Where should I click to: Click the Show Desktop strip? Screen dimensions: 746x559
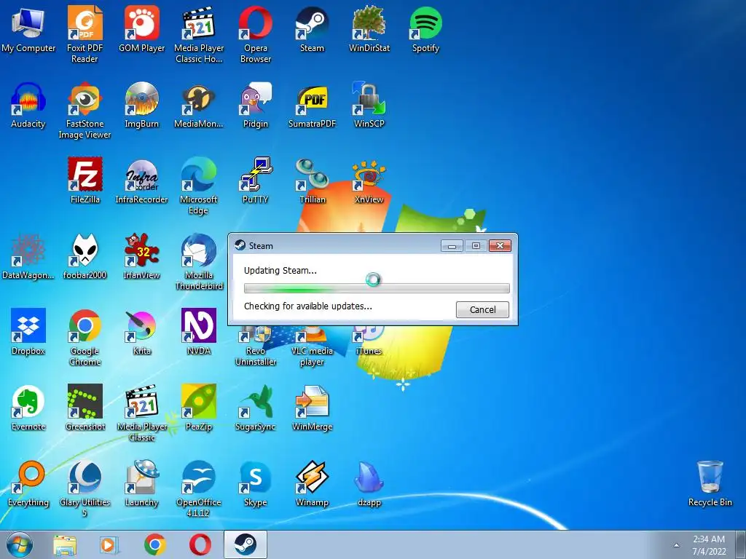[x=741, y=544]
